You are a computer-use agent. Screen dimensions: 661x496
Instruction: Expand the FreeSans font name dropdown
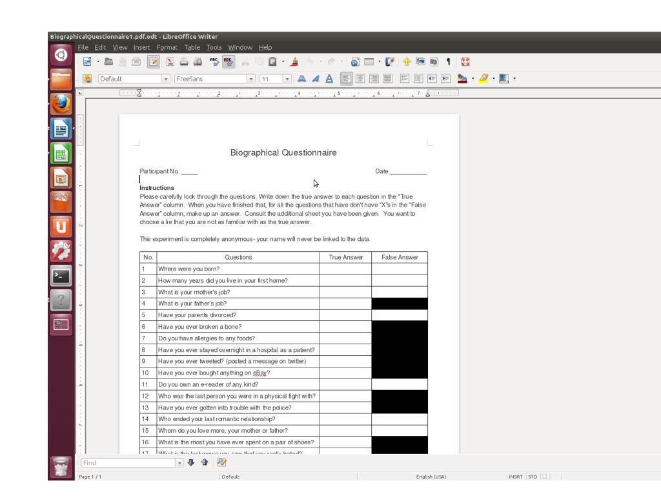point(251,79)
